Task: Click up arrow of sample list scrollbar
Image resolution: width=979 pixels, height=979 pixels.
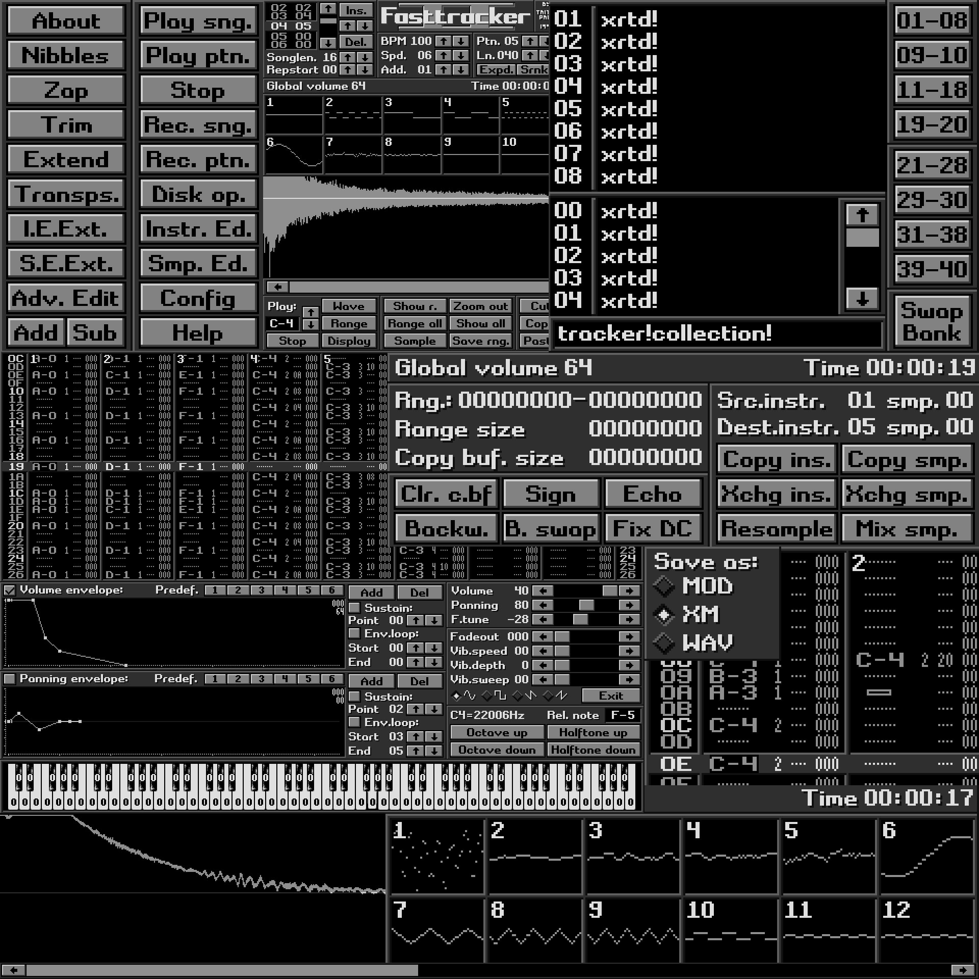Action: (862, 215)
